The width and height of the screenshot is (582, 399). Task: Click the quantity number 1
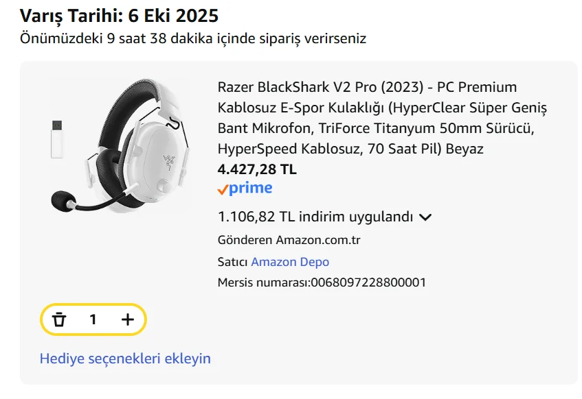pyautogui.click(x=93, y=319)
